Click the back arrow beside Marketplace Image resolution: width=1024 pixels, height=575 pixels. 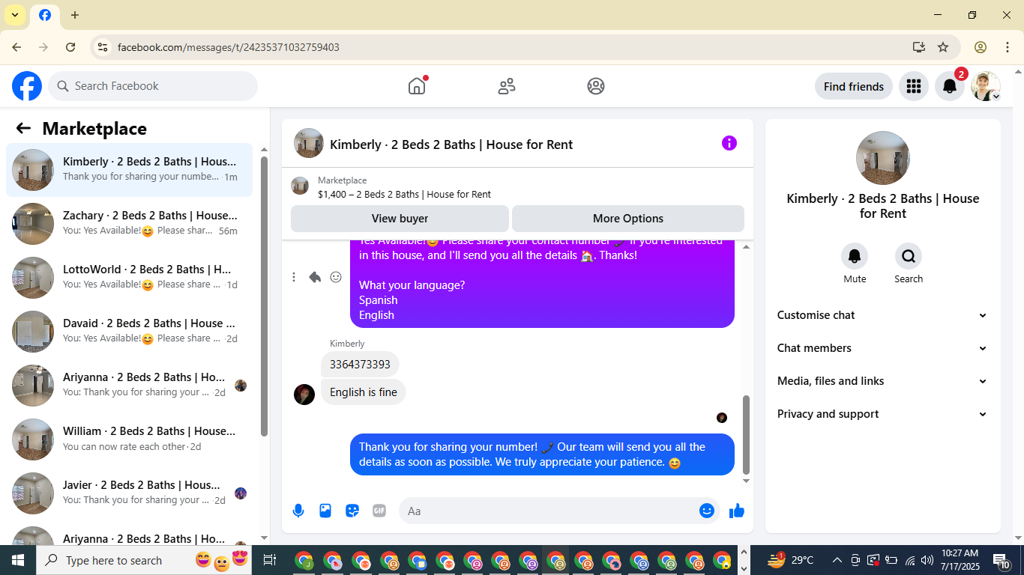pyautogui.click(x=23, y=128)
